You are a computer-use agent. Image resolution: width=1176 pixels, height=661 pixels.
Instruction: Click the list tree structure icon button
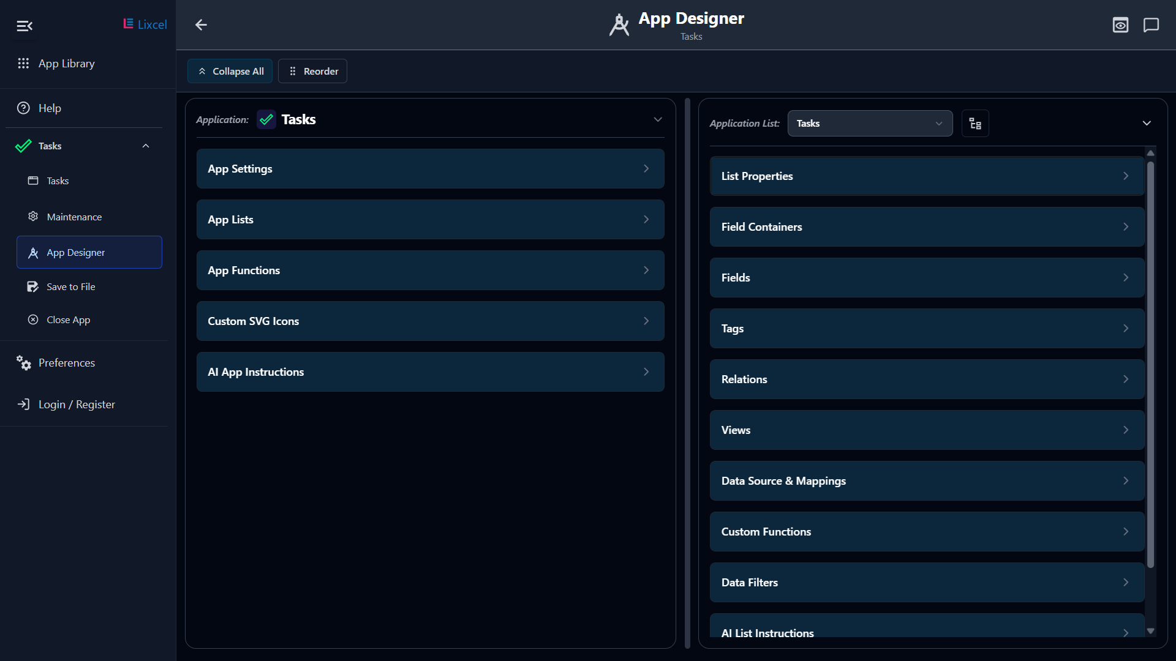pos(975,124)
